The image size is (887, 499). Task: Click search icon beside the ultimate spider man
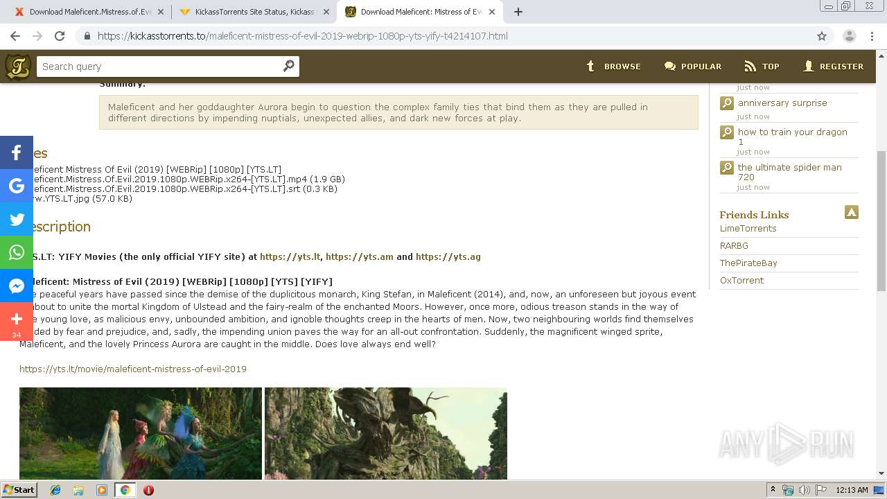[726, 168]
